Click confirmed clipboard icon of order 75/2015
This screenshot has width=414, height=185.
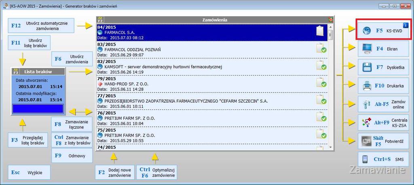321,134
